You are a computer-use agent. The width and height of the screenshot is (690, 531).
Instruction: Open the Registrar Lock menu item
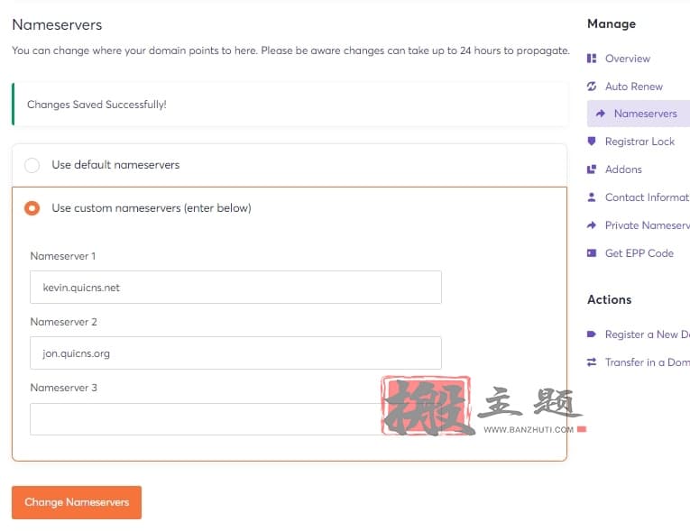pyautogui.click(x=639, y=142)
